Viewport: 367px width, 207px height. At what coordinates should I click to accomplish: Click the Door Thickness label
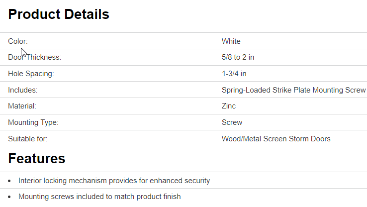(x=35, y=57)
